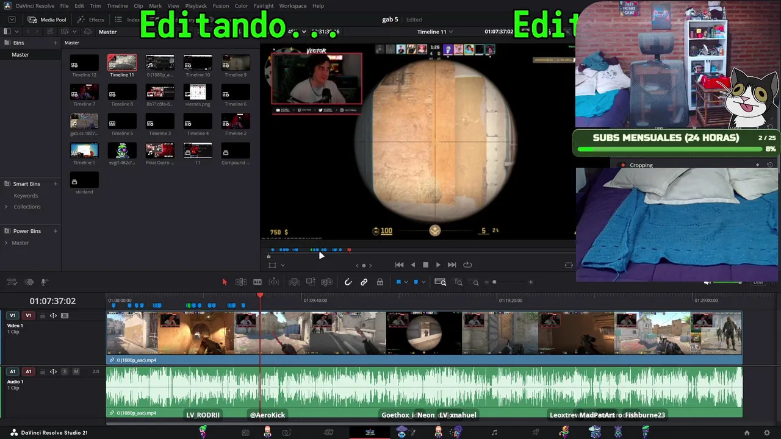Image resolution: width=781 pixels, height=439 pixels.
Task: Go to the Home project manager
Action: coord(747,433)
